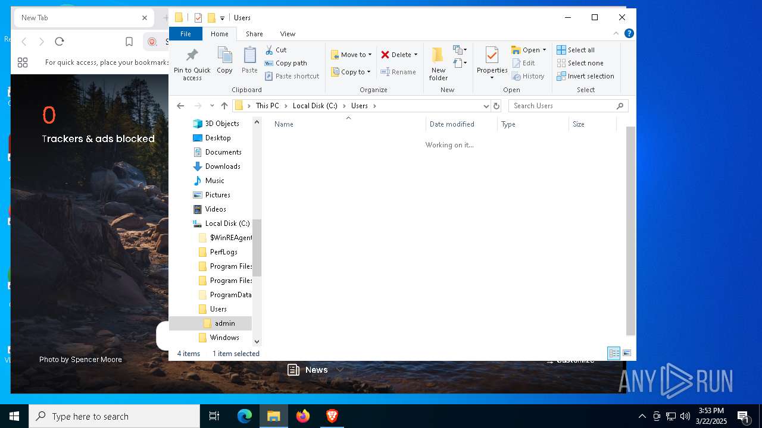
Task: Open recent locations dropdown arrow
Action: 212,106
